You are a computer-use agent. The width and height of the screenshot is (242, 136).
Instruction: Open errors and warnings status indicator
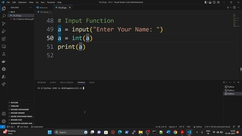click(11, 127)
